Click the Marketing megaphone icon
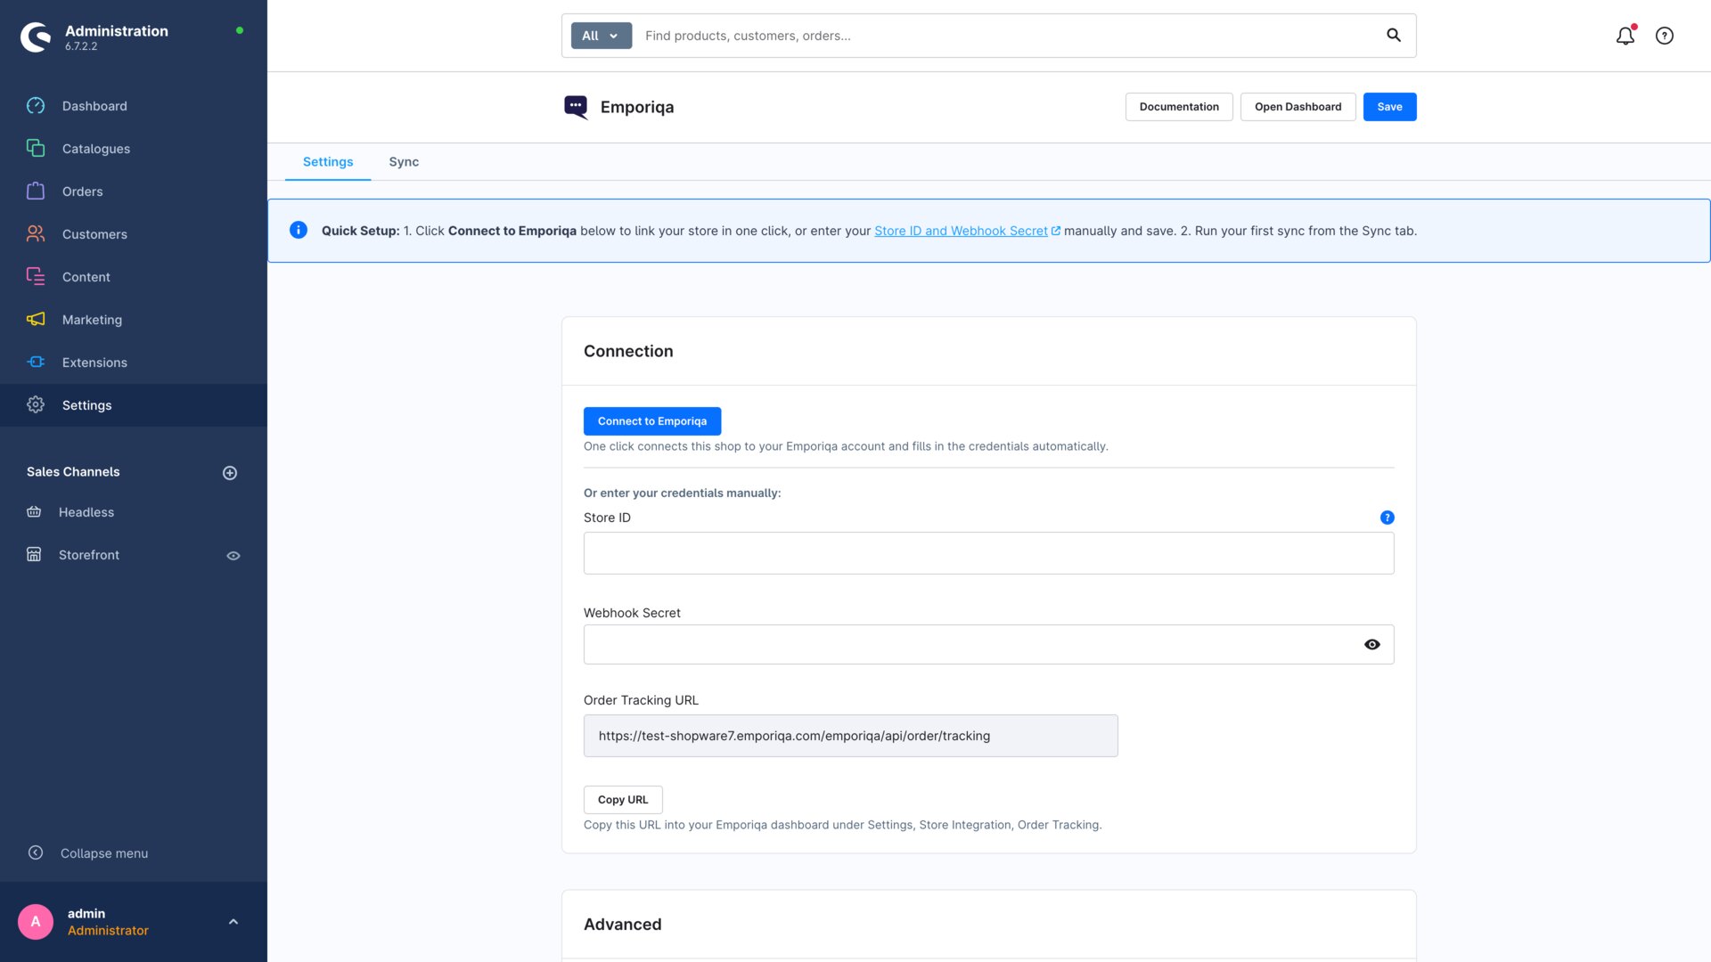1711x962 pixels. (36, 319)
